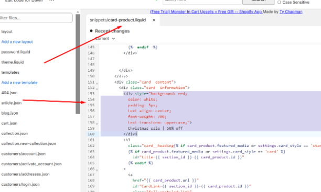
Task: Click the 'text-align: center;' code line
Action: click(149, 111)
